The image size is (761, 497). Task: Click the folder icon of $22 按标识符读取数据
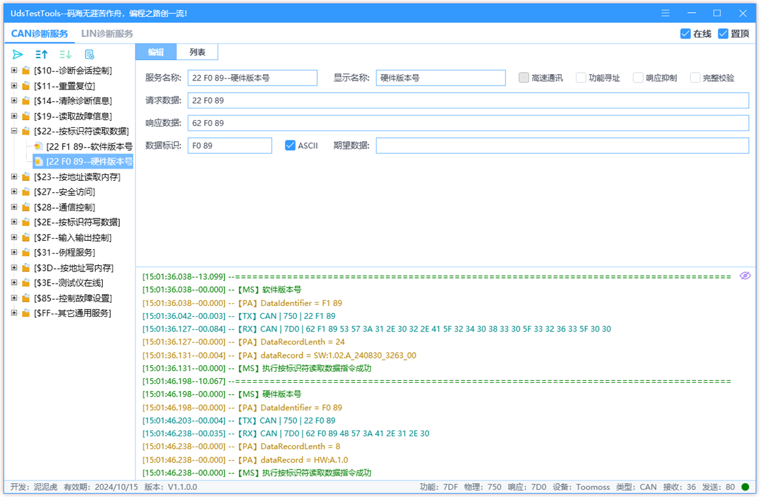26,131
